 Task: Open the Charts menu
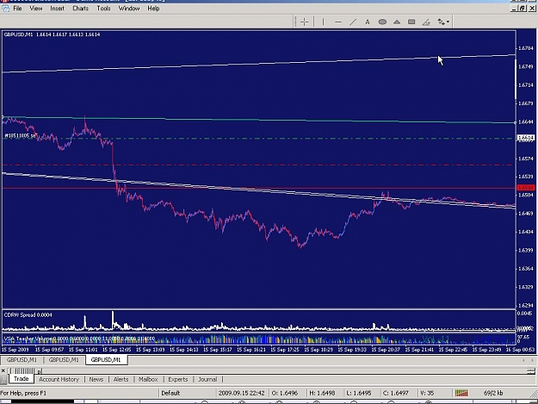(x=81, y=9)
